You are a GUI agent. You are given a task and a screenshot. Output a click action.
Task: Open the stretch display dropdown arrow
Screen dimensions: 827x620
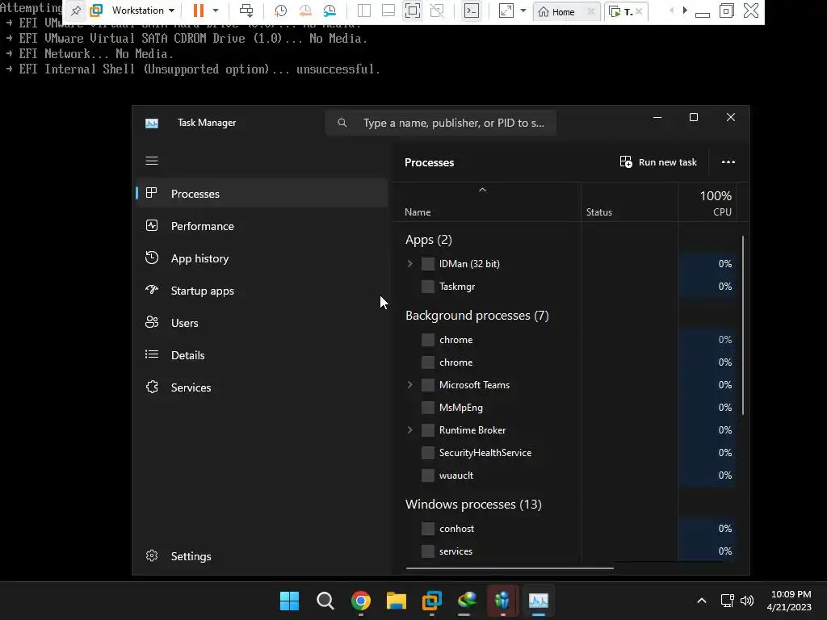point(523,10)
